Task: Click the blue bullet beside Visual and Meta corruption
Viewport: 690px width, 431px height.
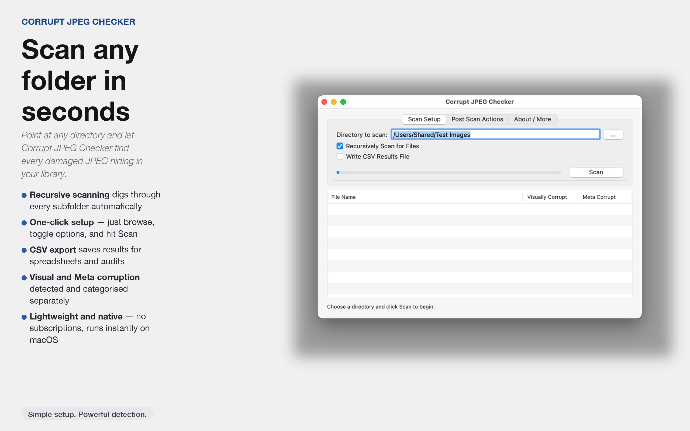Action: coord(24,278)
